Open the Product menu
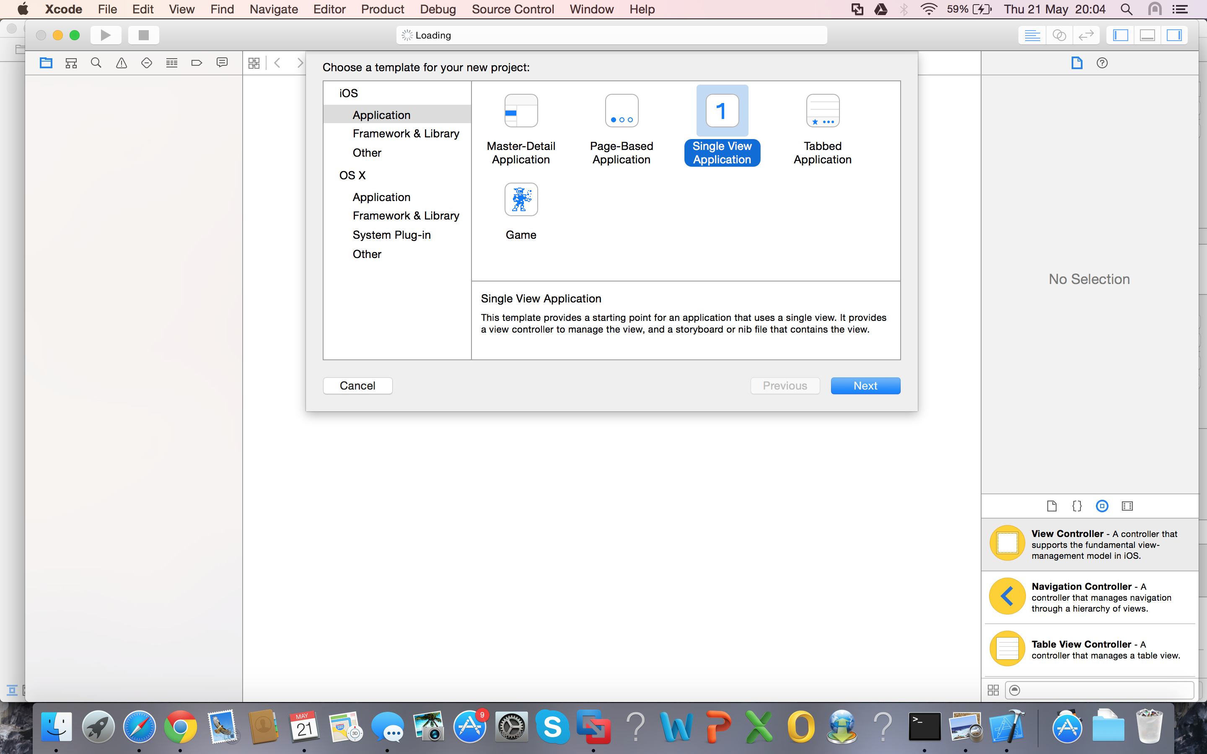This screenshot has height=754, width=1207. (382, 9)
